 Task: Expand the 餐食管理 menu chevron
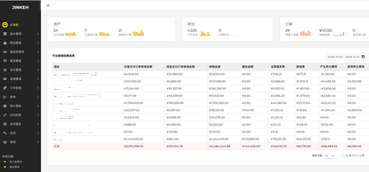pyautogui.click(x=38, y=61)
